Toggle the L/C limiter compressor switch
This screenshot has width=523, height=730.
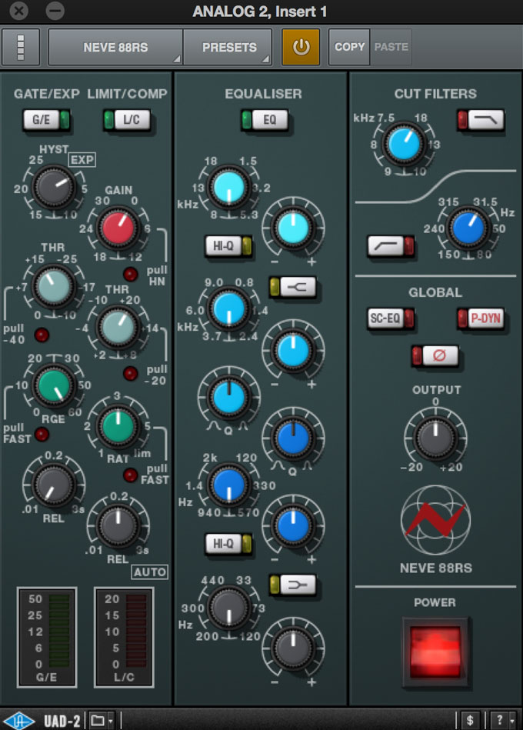127,120
